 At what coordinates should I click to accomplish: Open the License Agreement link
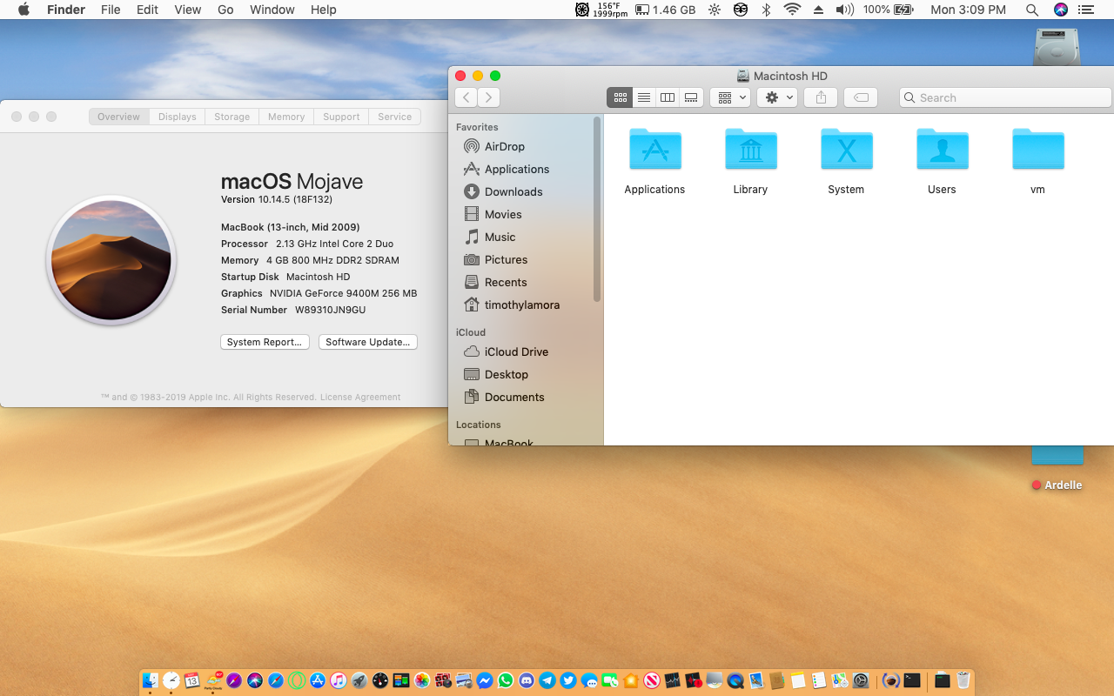point(360,397)
